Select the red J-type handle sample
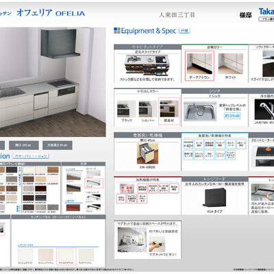The image size is (274, 274). (73, 208)
